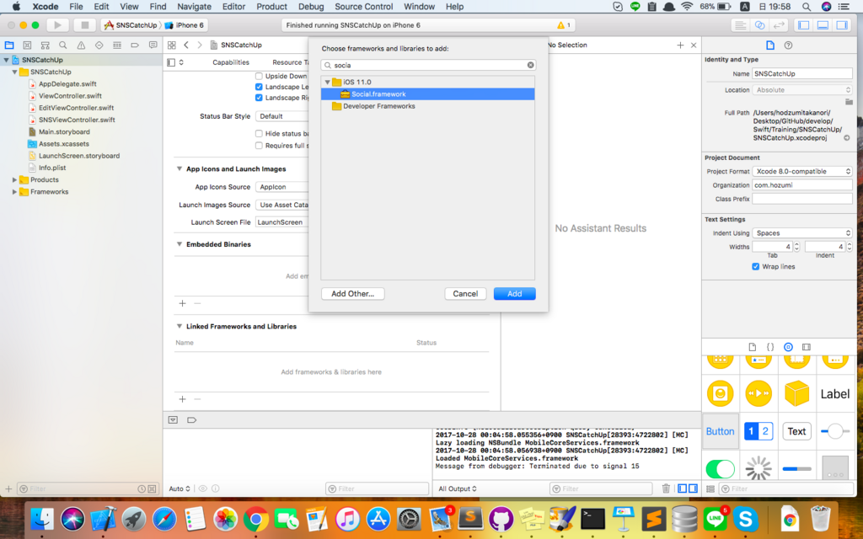Select Social.framework in the list

(x=427, y=94)
